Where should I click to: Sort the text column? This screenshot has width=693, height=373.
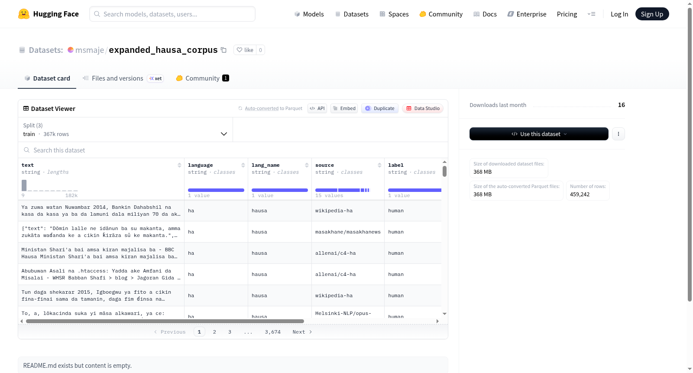point(179,165)
